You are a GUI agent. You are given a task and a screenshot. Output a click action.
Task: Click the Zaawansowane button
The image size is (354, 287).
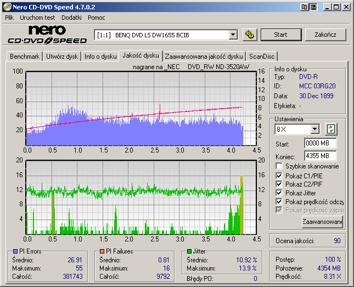tap(322, 222)
